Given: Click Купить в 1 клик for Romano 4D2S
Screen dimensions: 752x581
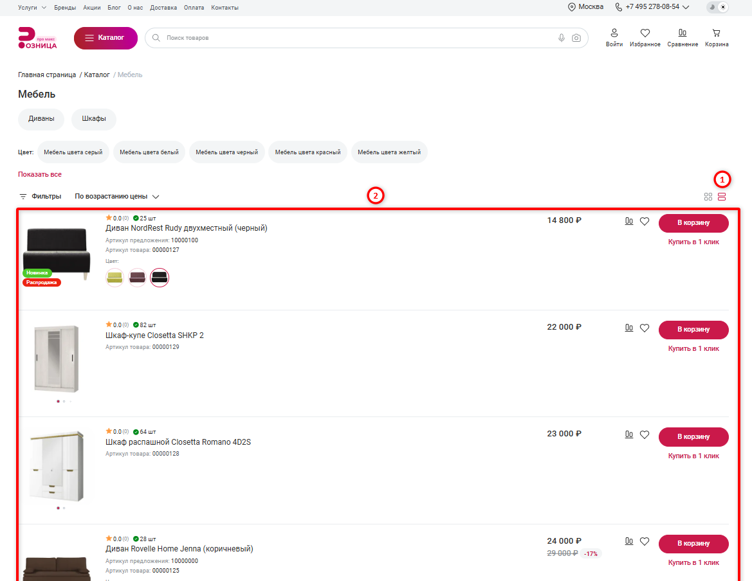Looking at the screenshot, I should pyautogui.click(x=693, y=456).
